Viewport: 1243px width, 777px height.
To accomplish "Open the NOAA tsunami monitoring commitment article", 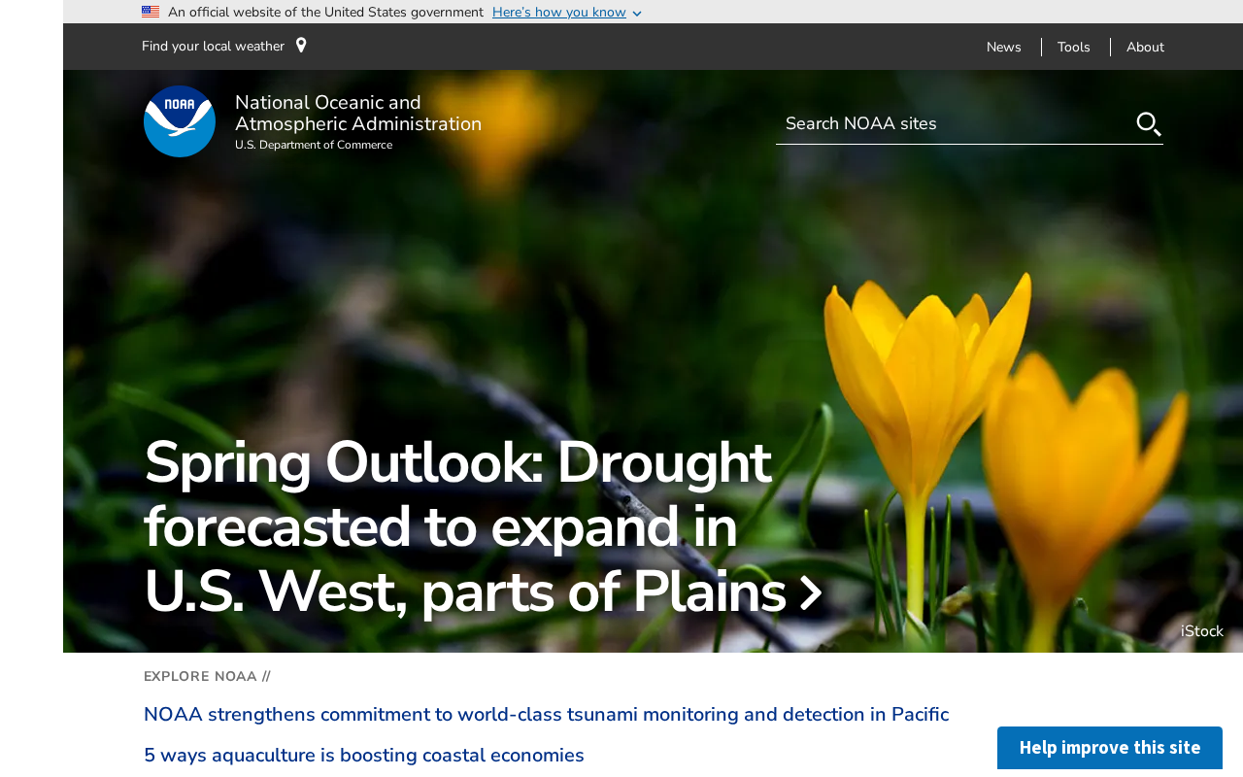I will (546, 715).
